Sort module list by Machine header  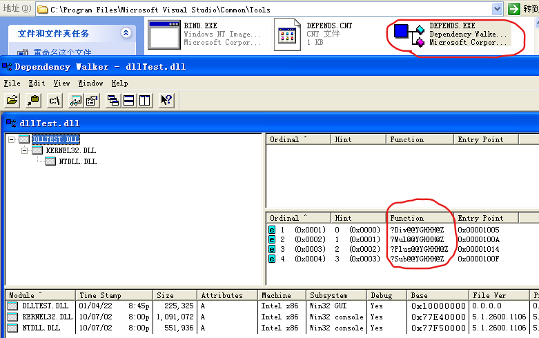click(x=282, y=295)
